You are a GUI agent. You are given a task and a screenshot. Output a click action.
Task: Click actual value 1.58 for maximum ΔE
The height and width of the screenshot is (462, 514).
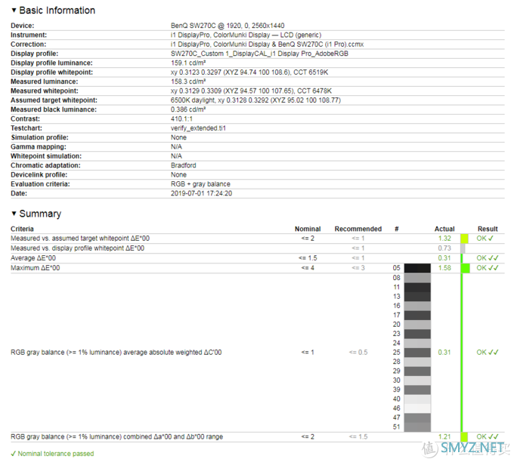pyautogui.click(x=444, y=268)
